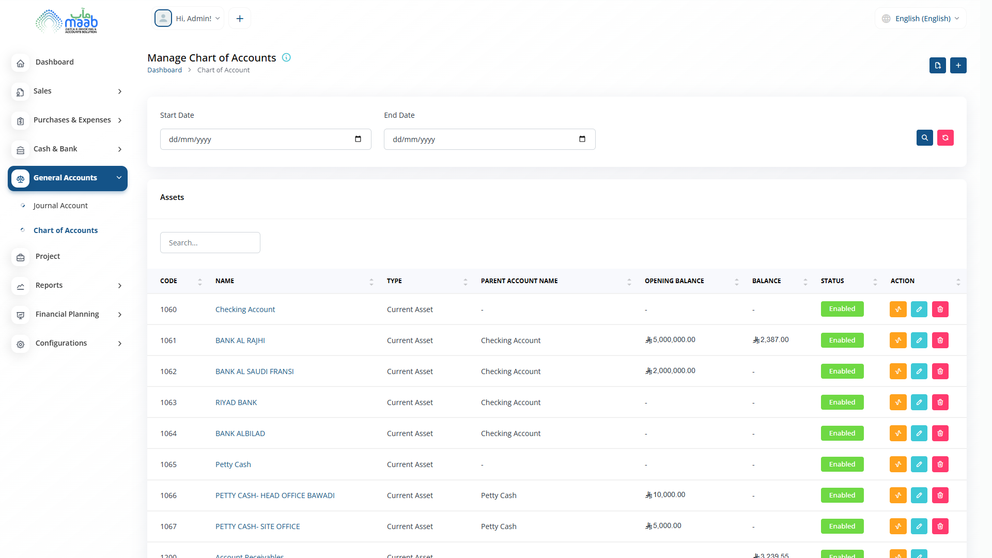This screenshot has width=992, height=558.
Task: Open the Hi, Admin! user dropdown
Action: click(x=188, y=19)
